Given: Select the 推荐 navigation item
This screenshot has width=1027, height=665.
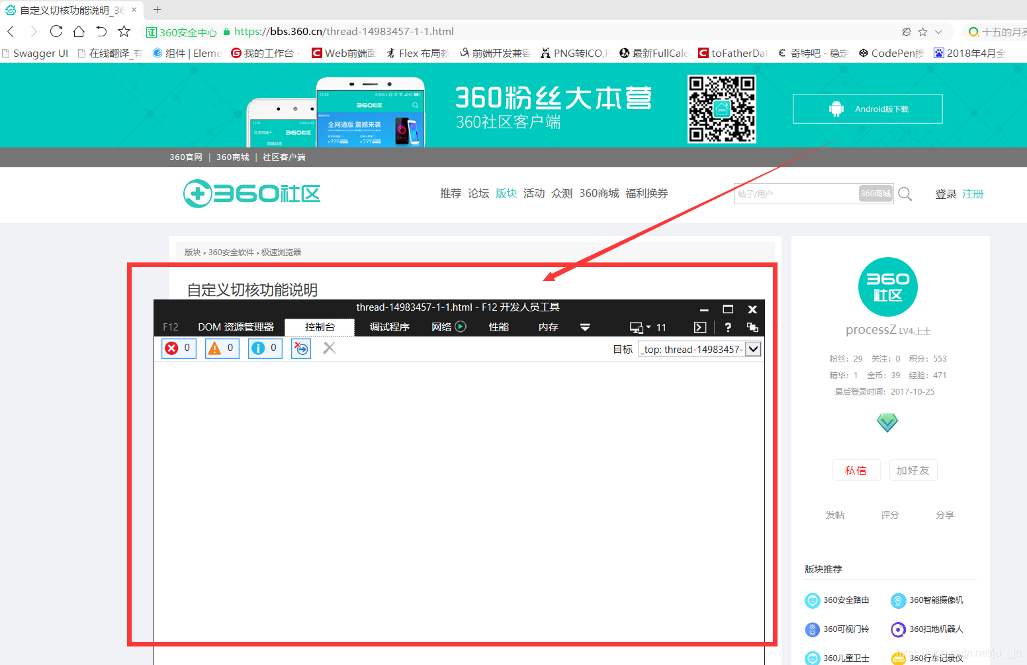Looking at the screenshot, I should (451, 193).
